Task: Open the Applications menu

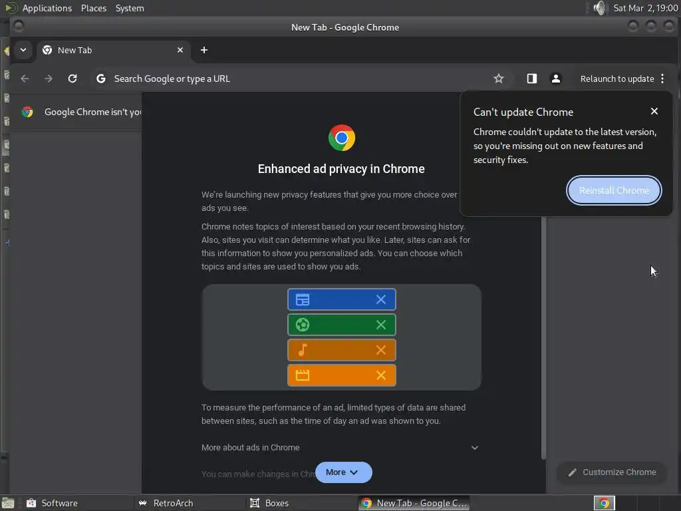Action: [47, 8]
